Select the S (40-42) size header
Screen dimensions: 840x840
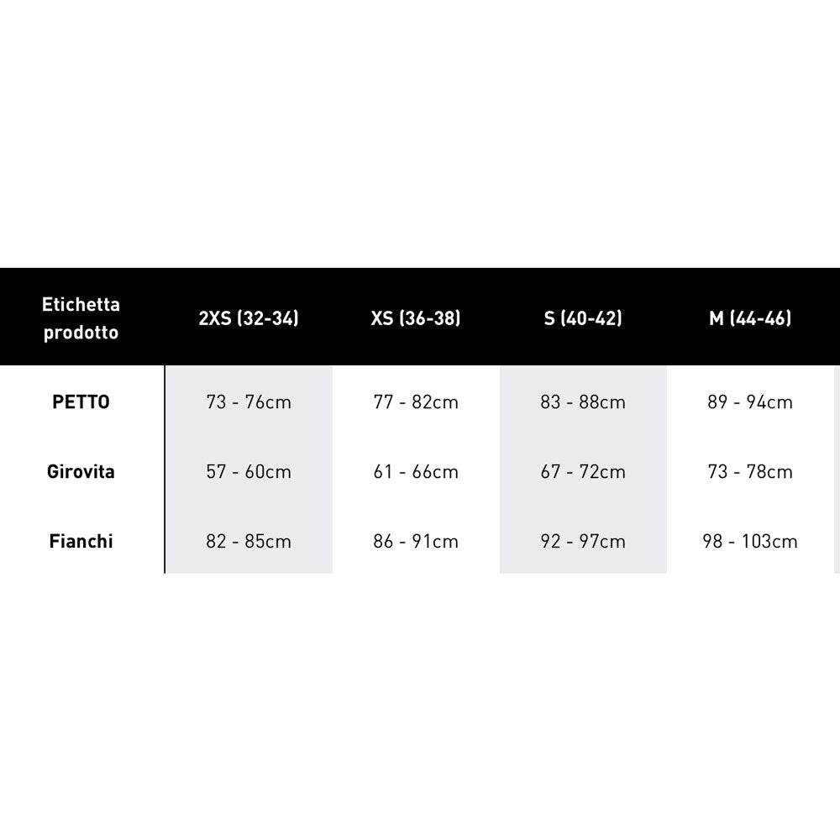pos(583,318)
